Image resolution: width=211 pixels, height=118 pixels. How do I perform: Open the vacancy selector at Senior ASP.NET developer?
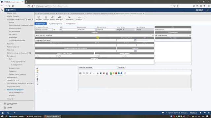point(153,35)
